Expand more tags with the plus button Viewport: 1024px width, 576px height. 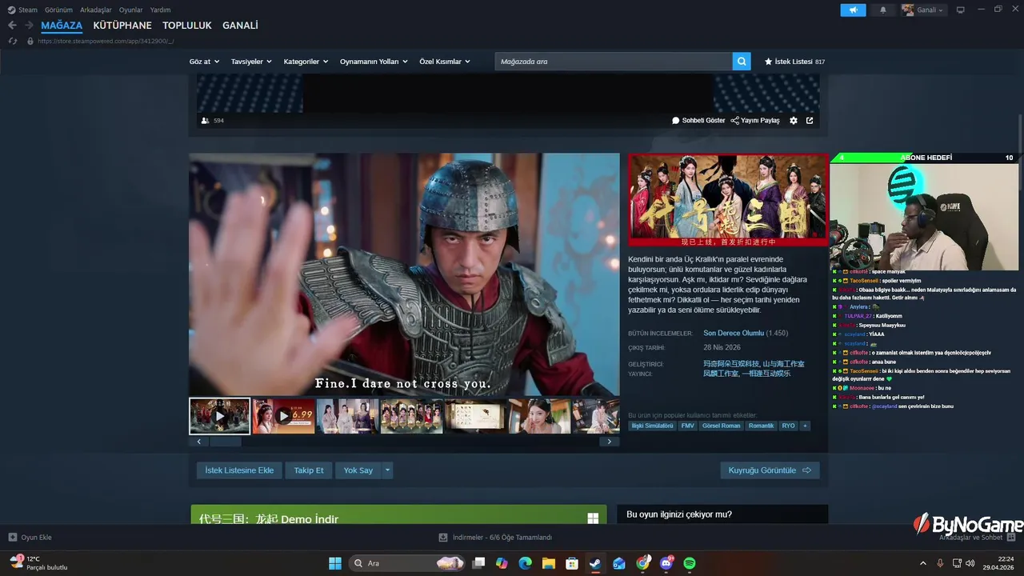pos(805,426)
